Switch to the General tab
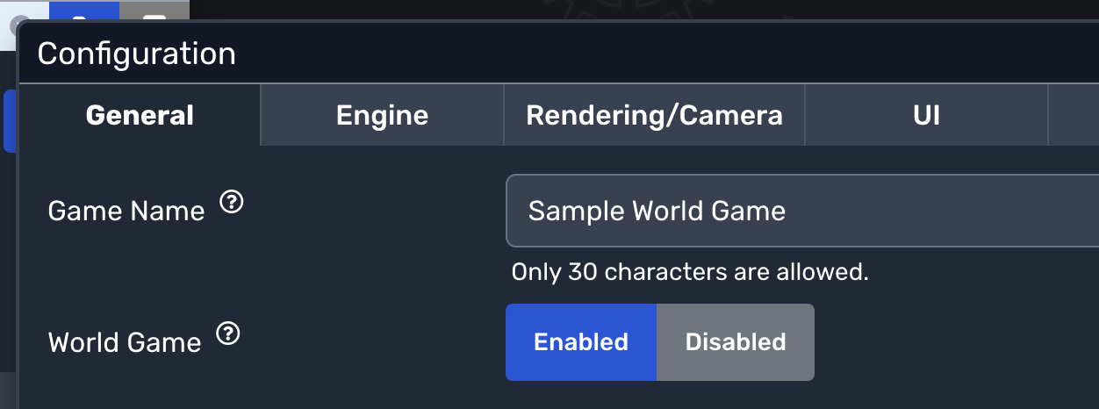The image size is (1099, 409). pyautogui.click(x=140, y=115)
